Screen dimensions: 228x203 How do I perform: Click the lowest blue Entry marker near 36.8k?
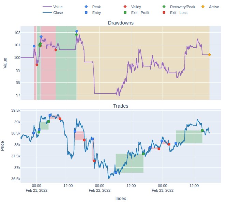tap(116, 173)
